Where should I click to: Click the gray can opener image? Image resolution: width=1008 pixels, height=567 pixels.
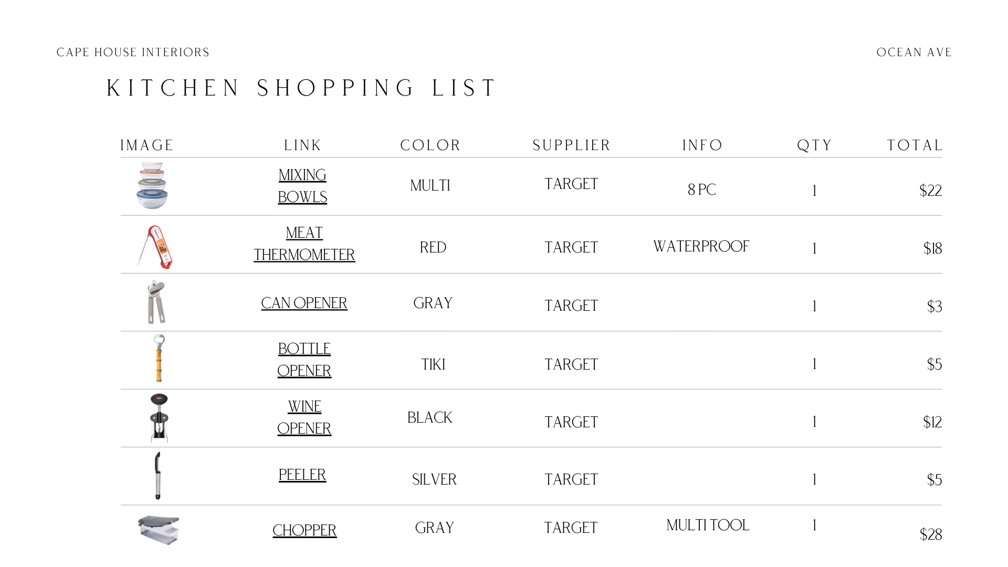156,302
